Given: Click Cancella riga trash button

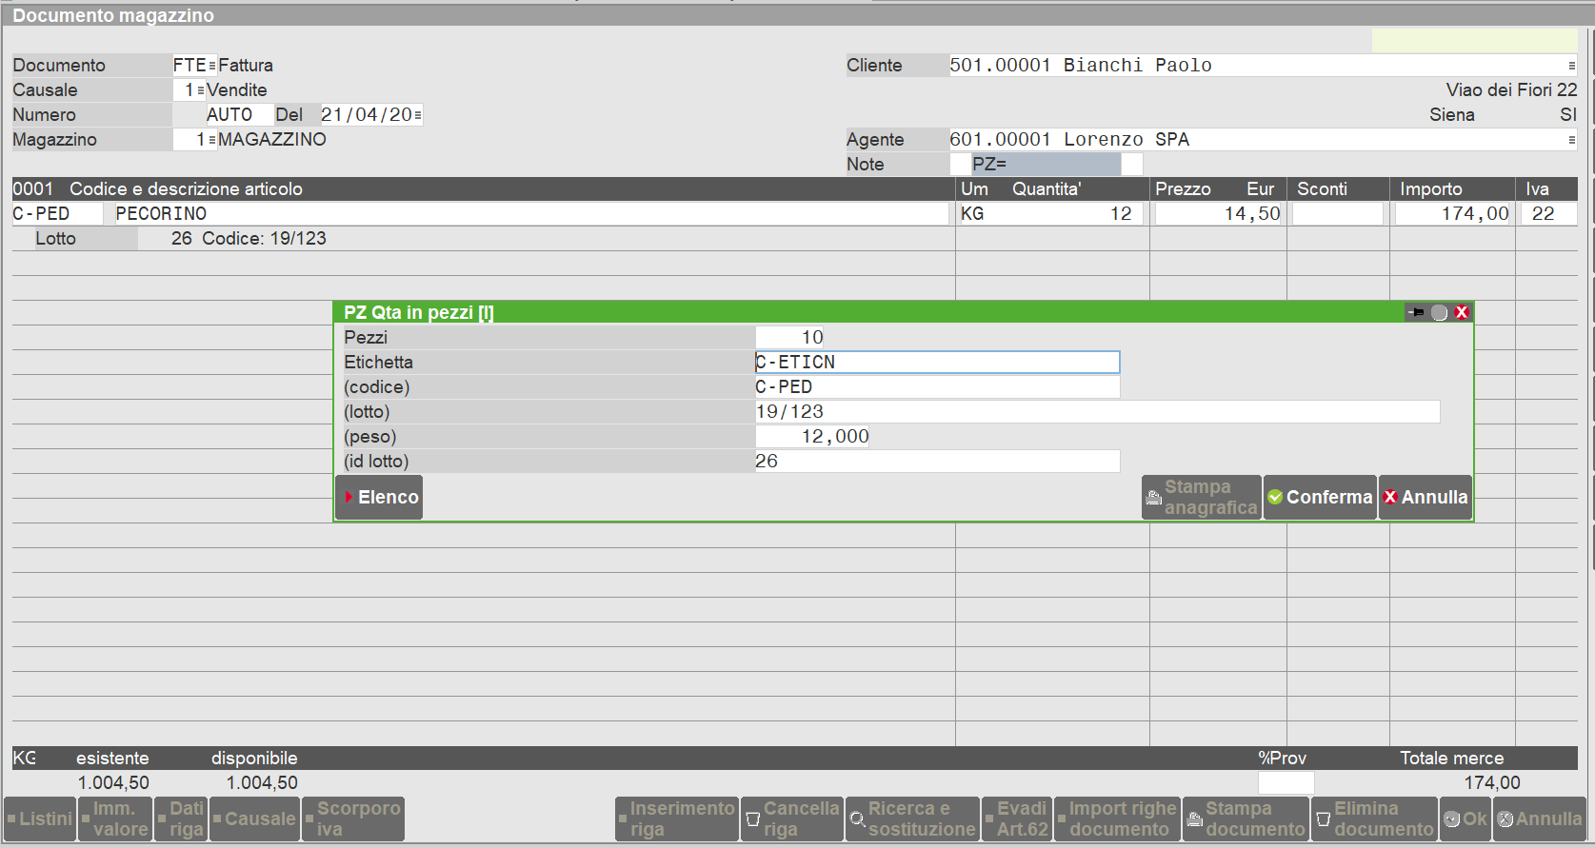Looking at the screenshot, I should pos(791,818).
